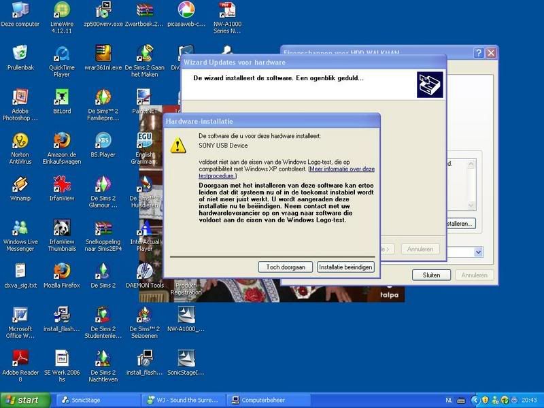This screenshot has height=408, width=544.
Task: Select the Amazon.de Einkaufswagen shortcut
Action: pos(62,148)
